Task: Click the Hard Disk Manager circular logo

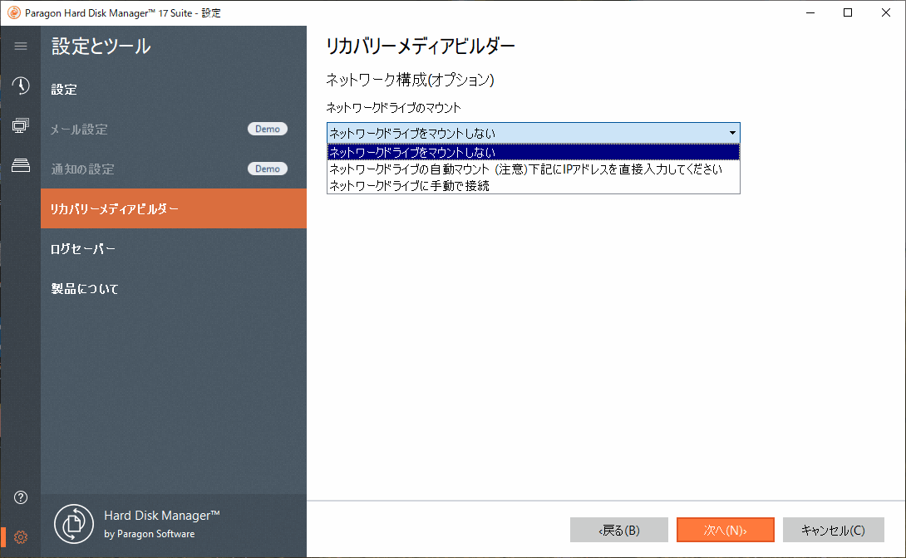Action: tap(74, 524)
